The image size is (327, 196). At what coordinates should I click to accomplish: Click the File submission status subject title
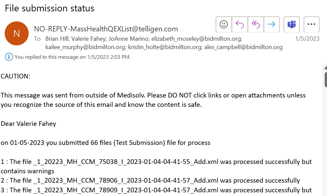(x=50, y=8)
